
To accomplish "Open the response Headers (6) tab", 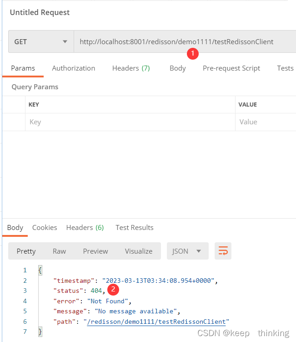I will pyautogui.click(x=85, y=228).
